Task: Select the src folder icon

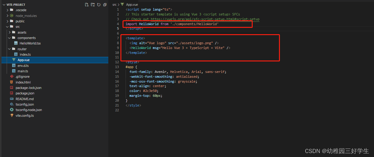Action: [x=12, y=27]
